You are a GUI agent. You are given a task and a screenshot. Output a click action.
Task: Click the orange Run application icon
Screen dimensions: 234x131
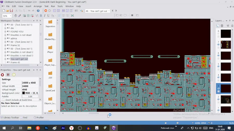pos(46,11)
